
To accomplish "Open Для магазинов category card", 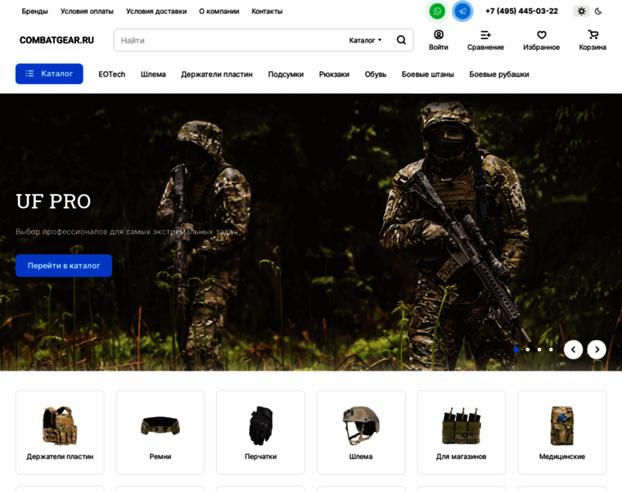I will point(462,432).
